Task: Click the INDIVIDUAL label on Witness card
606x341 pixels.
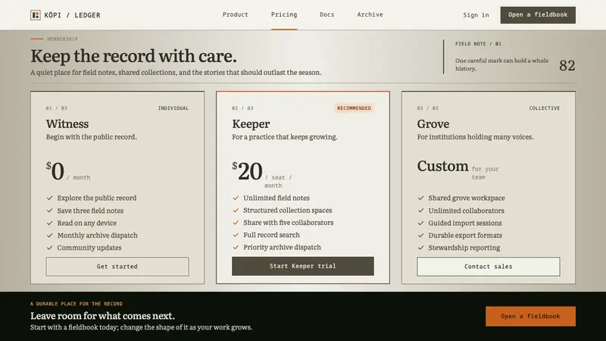Action: pyautogui.click(x=173, y=108)
